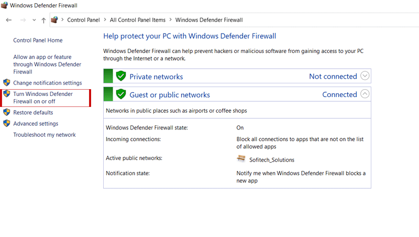
Task: Click the firewall icon in the address bar
Action: tap(54, 20)
